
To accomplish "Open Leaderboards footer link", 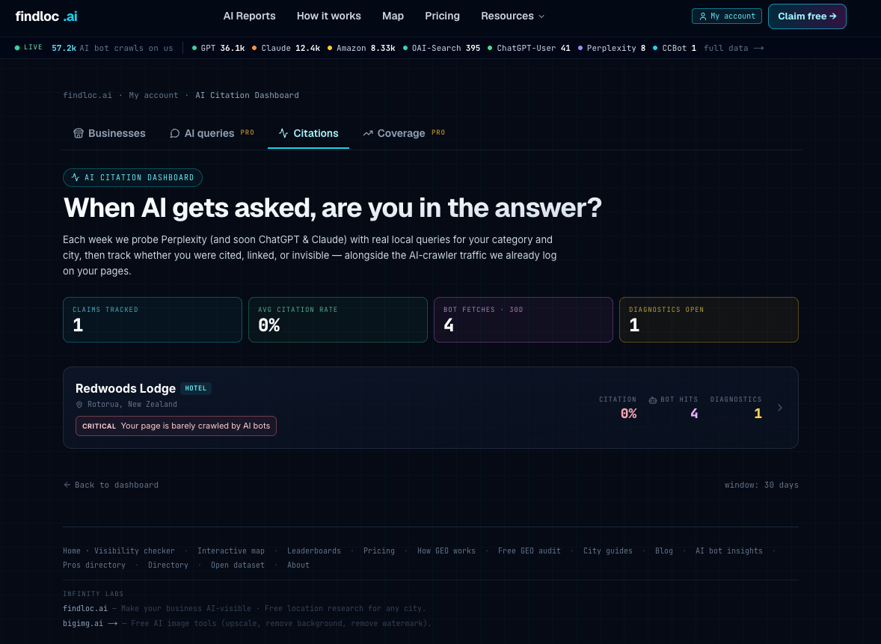I will 314,551.
